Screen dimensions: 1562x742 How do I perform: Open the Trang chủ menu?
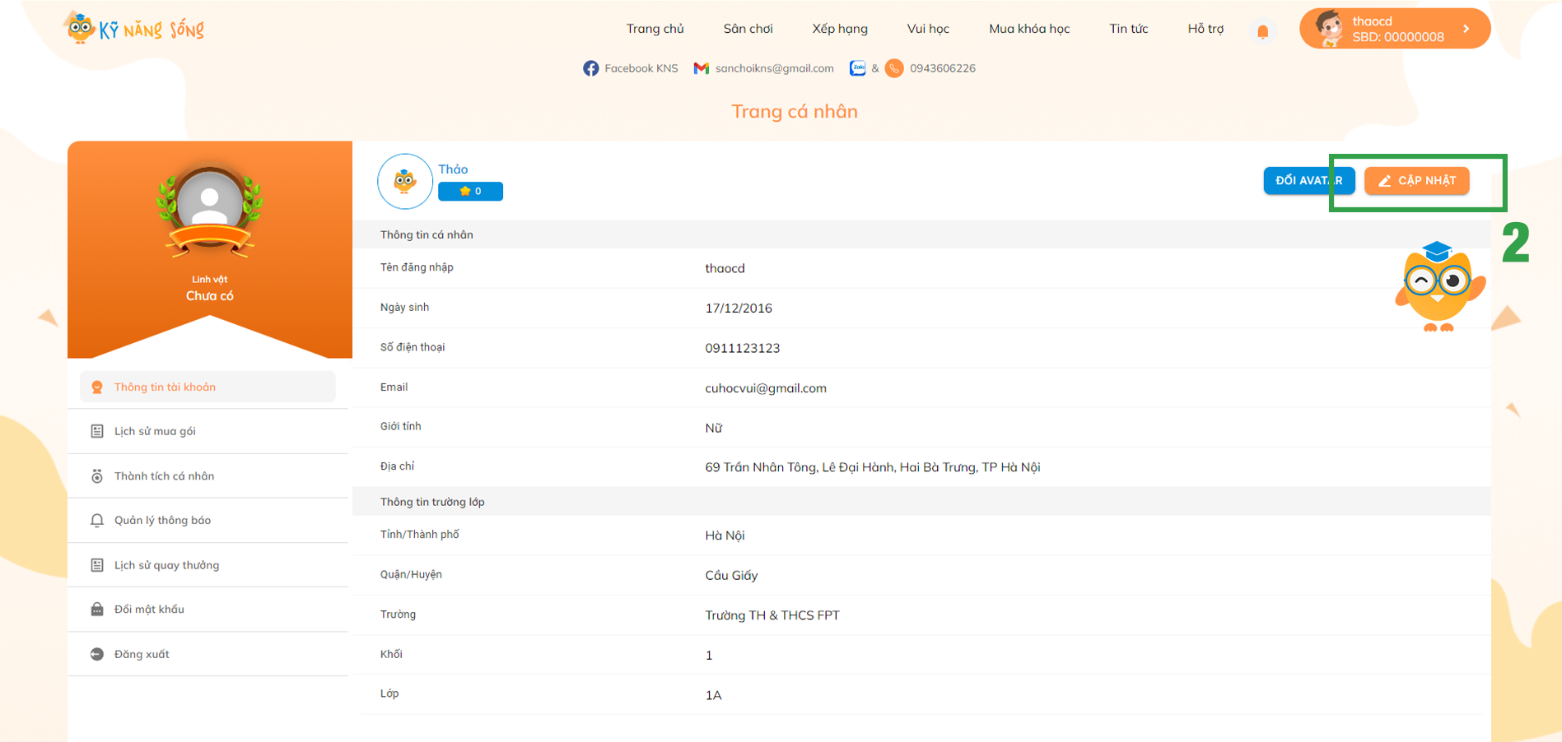pyautogui.click(x=655, y=29)
